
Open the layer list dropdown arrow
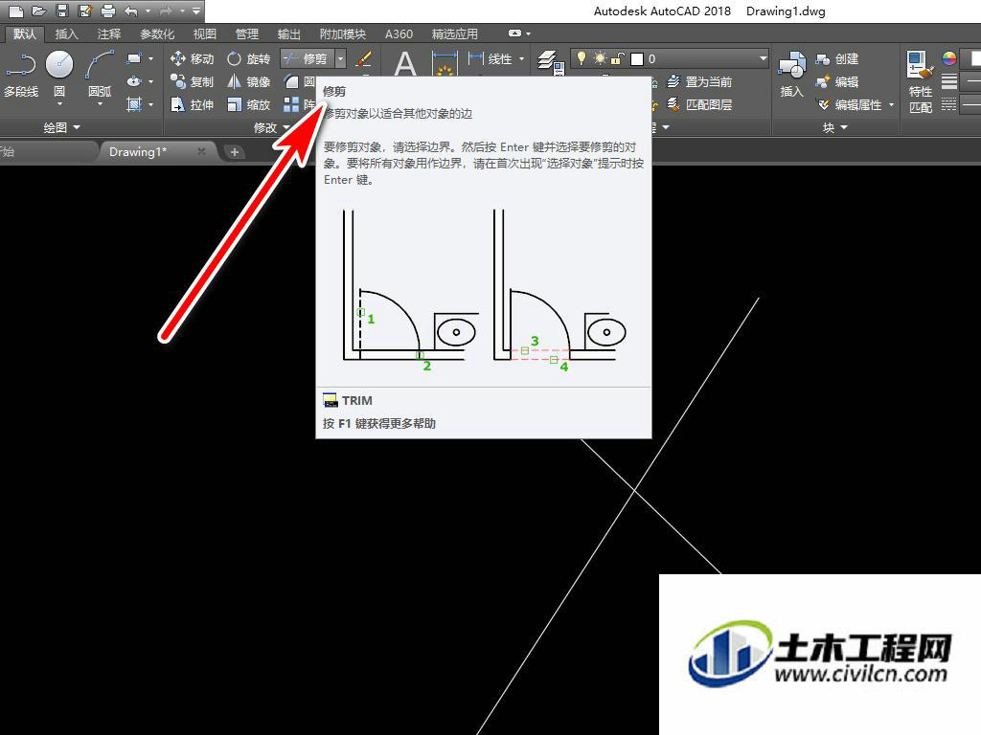(x=763, y=58)
